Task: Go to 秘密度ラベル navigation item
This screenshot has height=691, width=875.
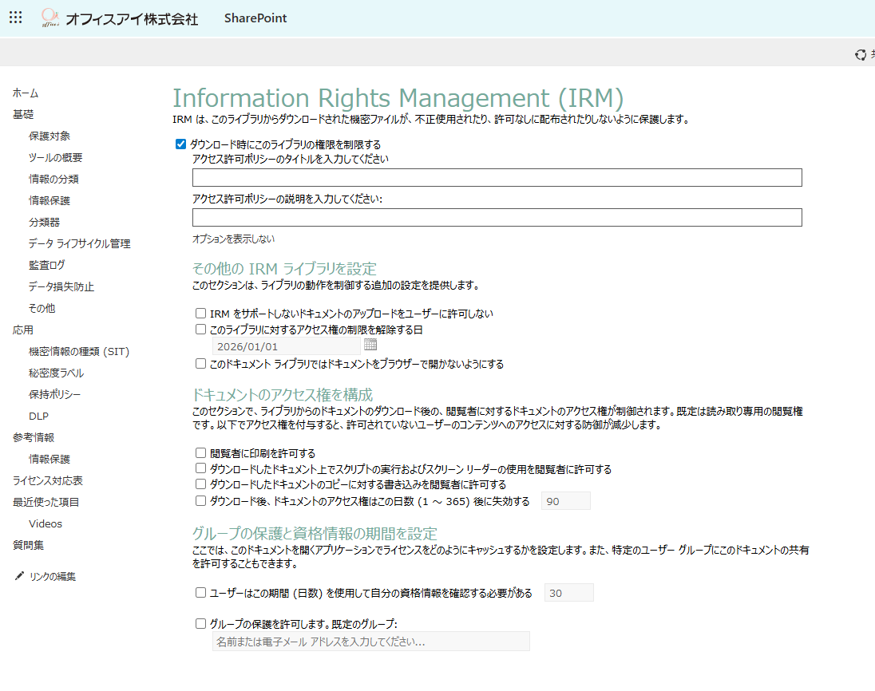Action: [x=56, y=373]
